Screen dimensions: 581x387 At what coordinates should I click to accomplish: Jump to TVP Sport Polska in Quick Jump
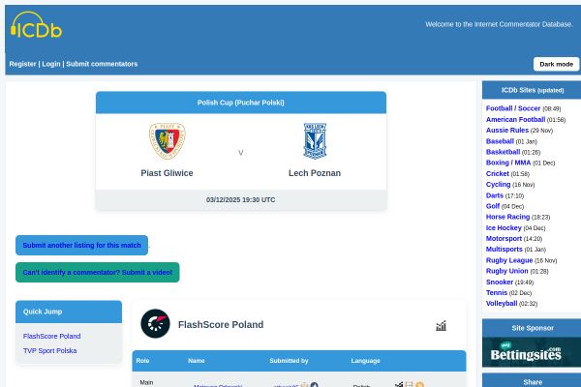tap(50, 350)
